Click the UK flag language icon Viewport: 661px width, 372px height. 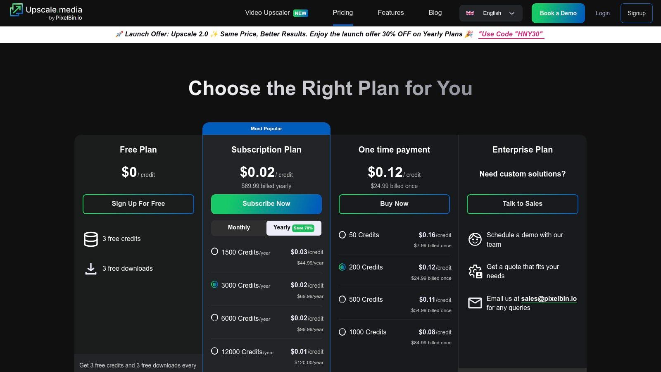pos(470,13)
